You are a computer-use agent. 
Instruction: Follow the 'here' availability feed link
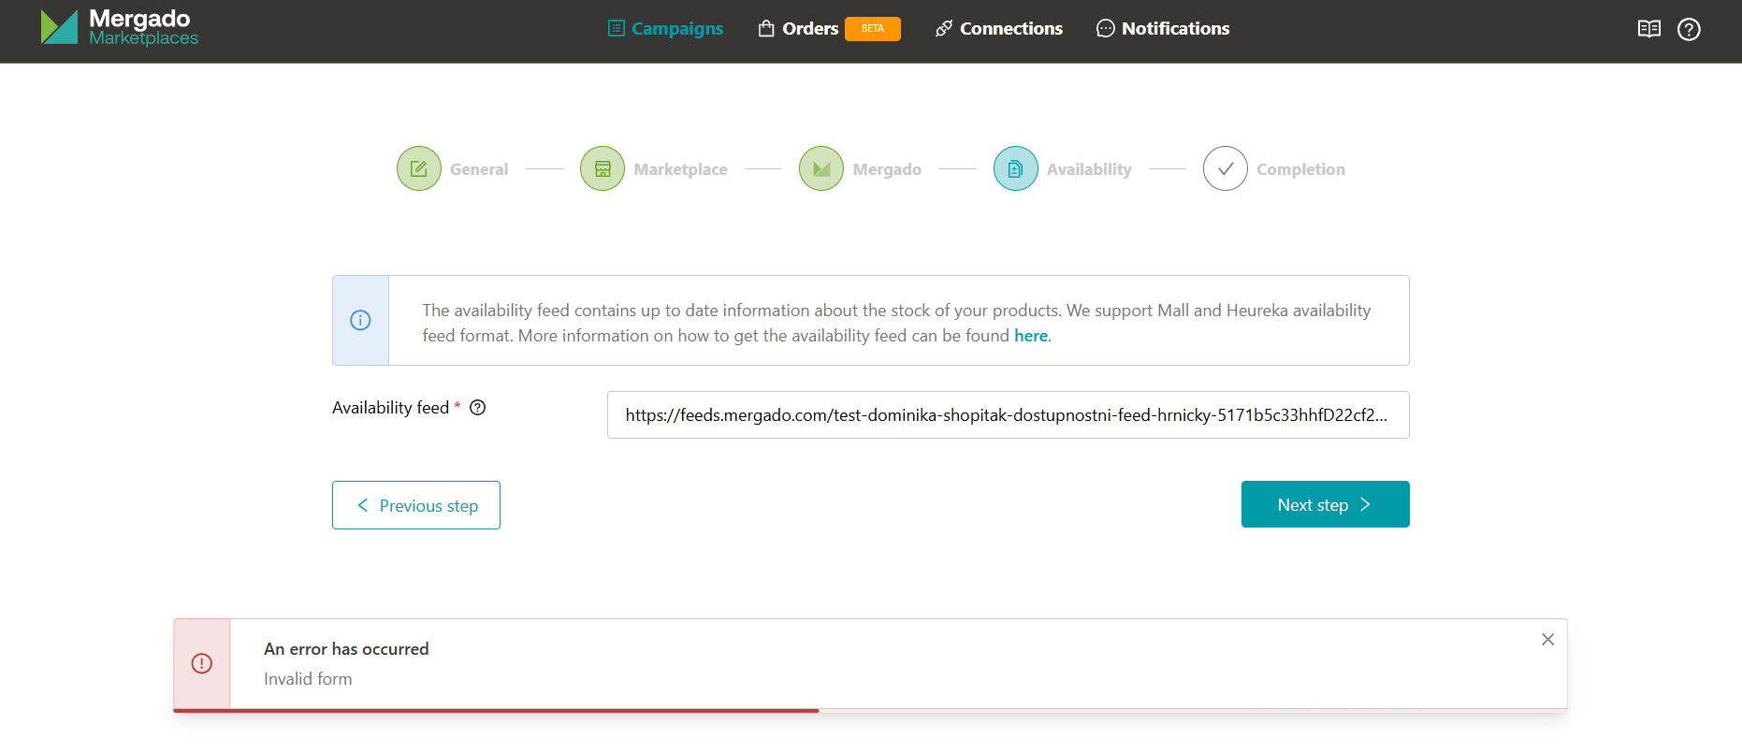click(1030, 336)
